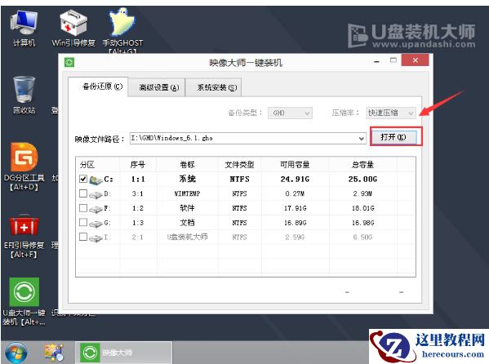Screen dimensions: 489x364
Task: Switch to the 系统安装 (S) tab
Action: click(214, 87)
